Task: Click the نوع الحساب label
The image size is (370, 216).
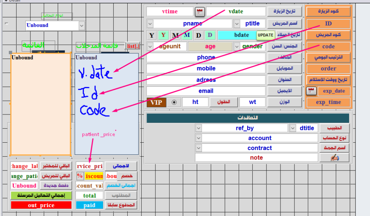Action: 334,138
